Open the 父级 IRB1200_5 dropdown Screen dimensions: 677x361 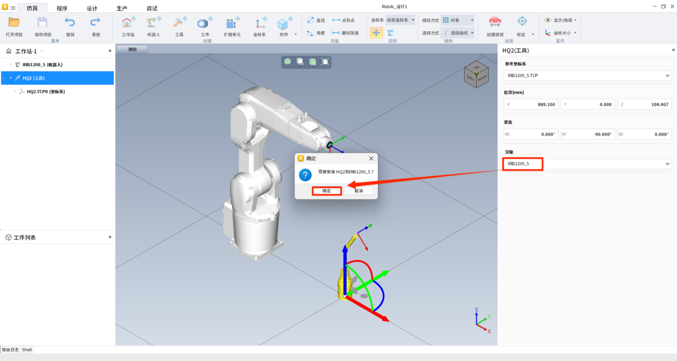tap(587, 164)
